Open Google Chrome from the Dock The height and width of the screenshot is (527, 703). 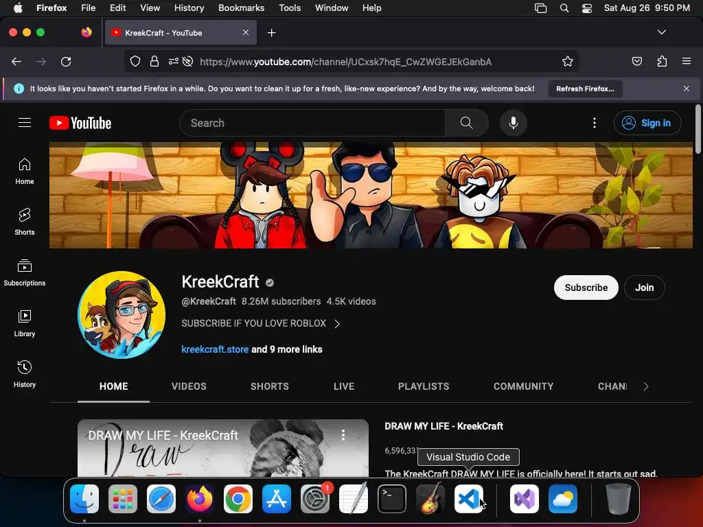pyautogui.click(x=238, y=499)
